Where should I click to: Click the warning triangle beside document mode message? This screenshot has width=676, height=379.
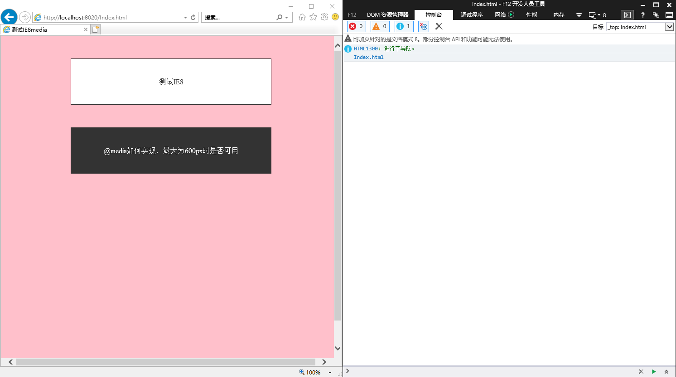348,39
